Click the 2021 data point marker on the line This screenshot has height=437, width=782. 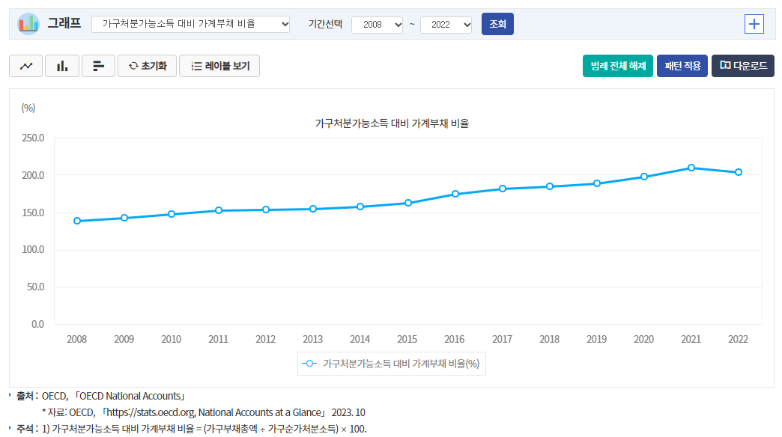691,168
